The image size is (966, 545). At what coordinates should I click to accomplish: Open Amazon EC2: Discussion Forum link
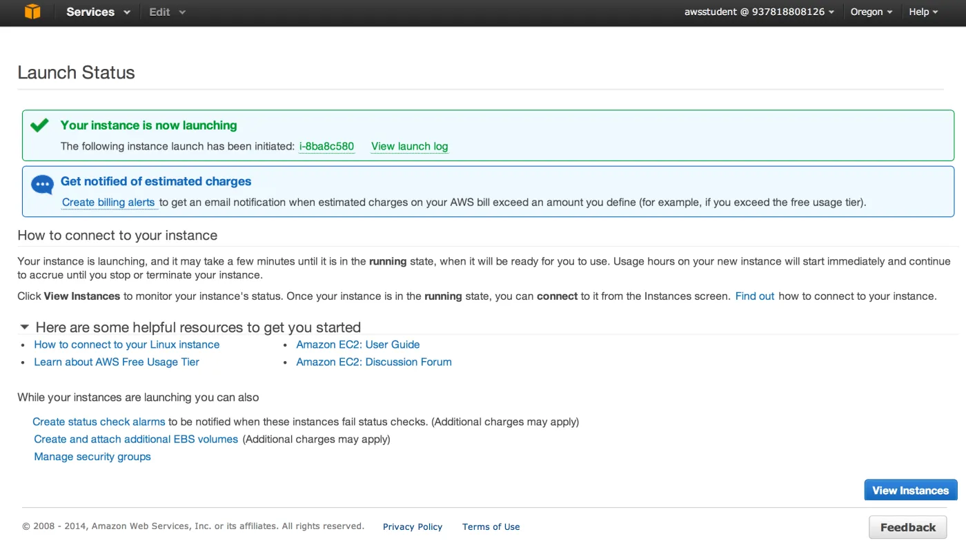[374, 362]
